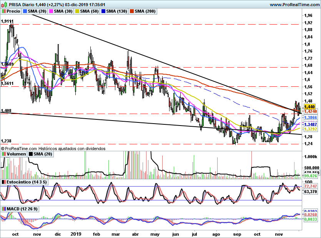Click the Estocástico indicator icon
Screen dimensions: 321x238
click(4, 182)
